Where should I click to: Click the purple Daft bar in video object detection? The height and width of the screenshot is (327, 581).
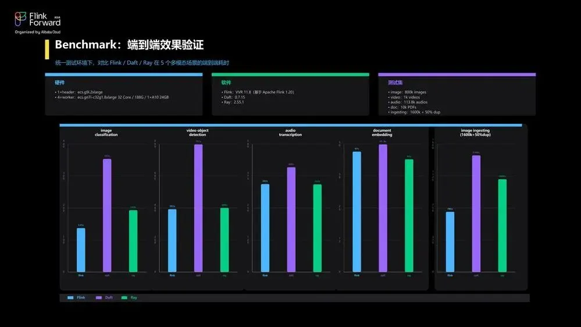(x=198, y=208)
